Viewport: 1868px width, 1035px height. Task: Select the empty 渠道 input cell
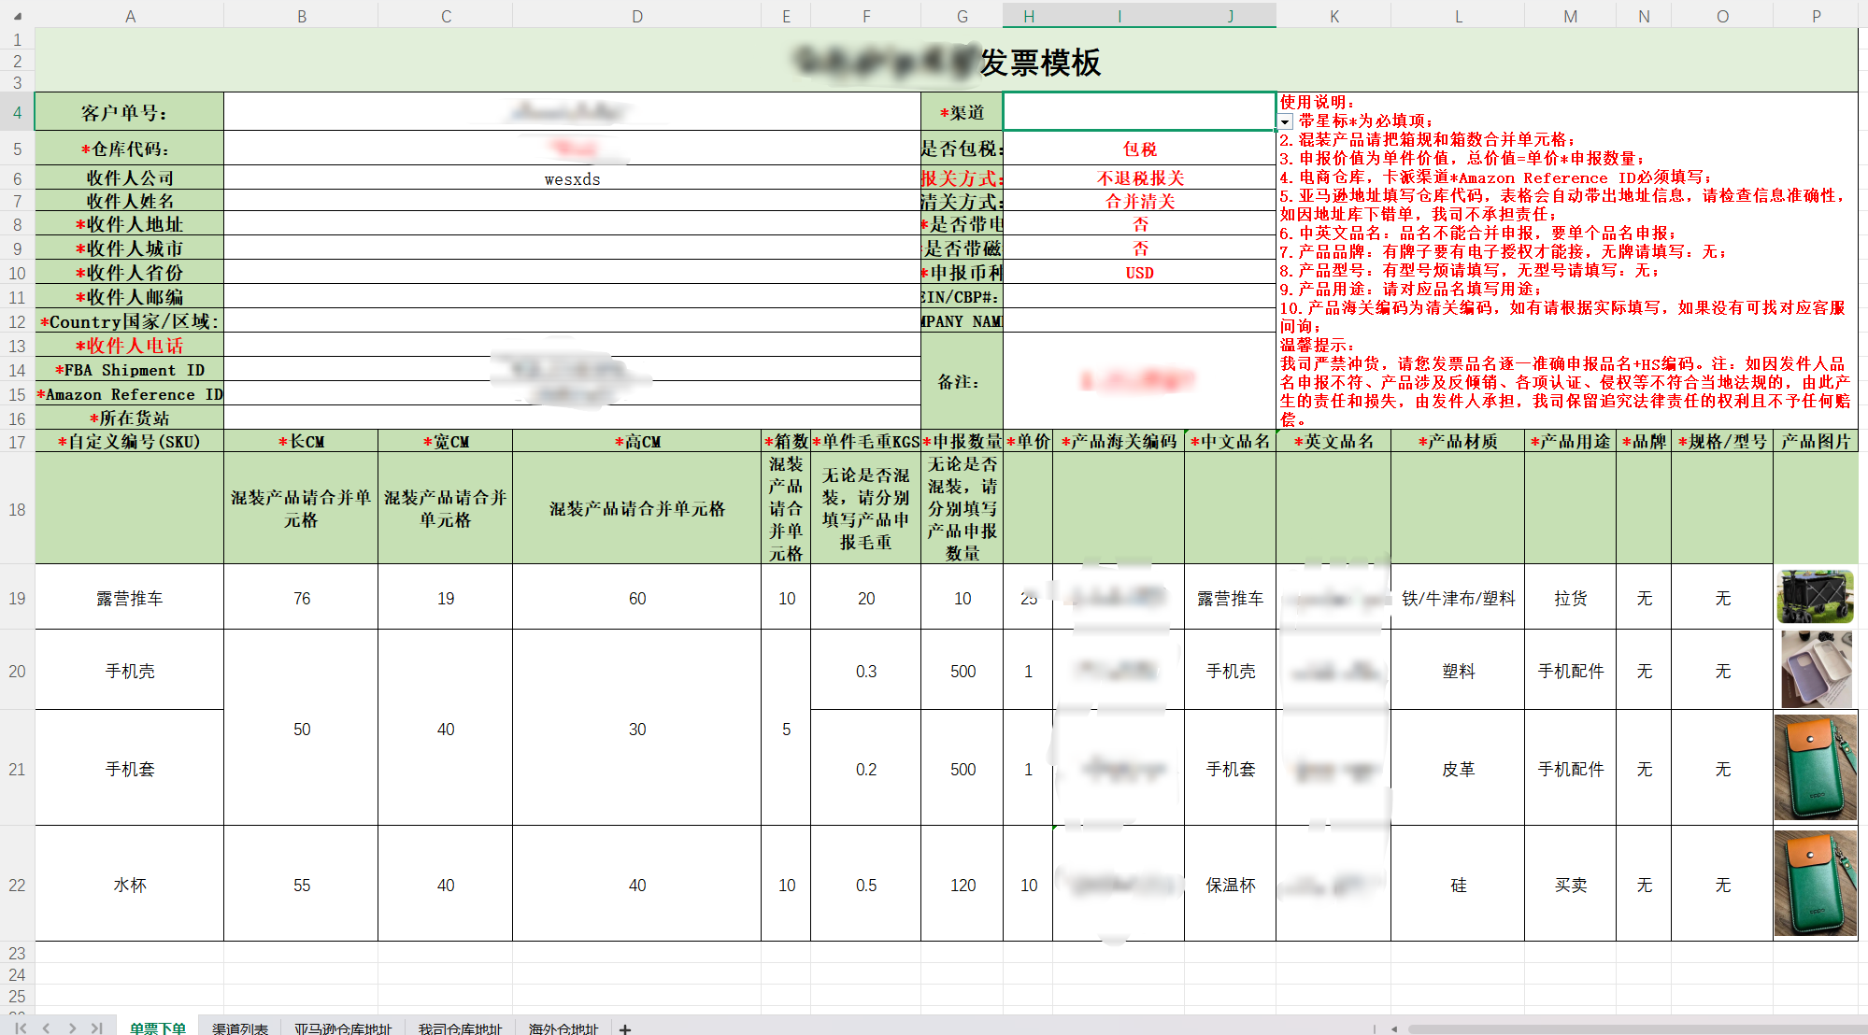pyautogui.click(x=1138, y=111)
